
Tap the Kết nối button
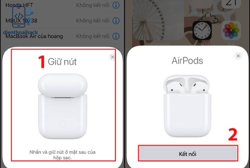(188, 153)
